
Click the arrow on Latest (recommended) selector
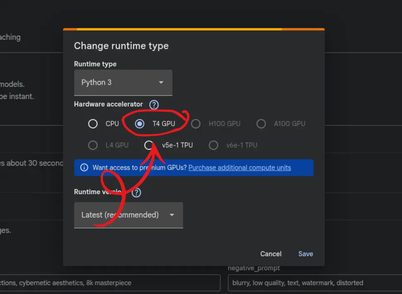tap(172, 215)
